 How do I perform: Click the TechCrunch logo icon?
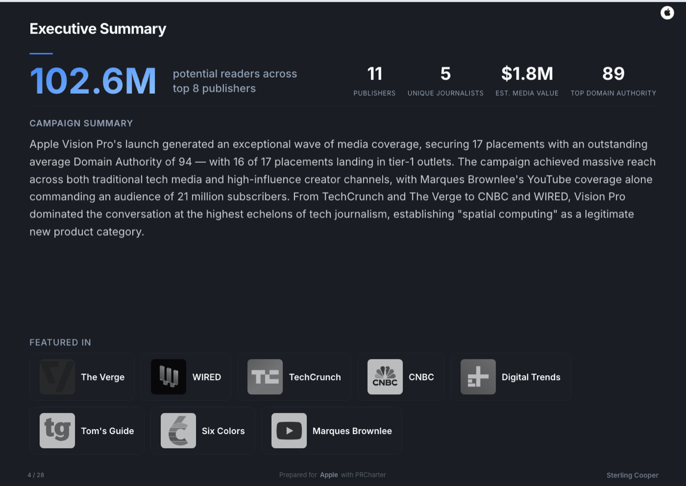pyautogui.click(x=265, y=377)
